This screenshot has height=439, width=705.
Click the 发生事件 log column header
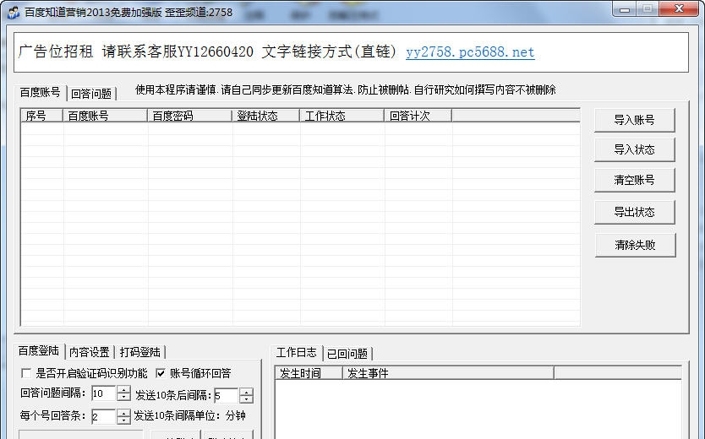(448, 373)
